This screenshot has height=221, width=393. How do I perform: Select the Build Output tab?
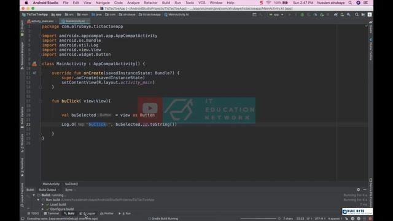[48, 190]
